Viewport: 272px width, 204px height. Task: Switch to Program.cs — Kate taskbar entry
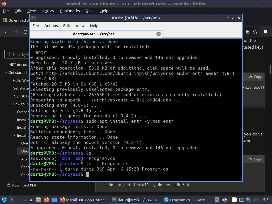click(x=185, y=200)
